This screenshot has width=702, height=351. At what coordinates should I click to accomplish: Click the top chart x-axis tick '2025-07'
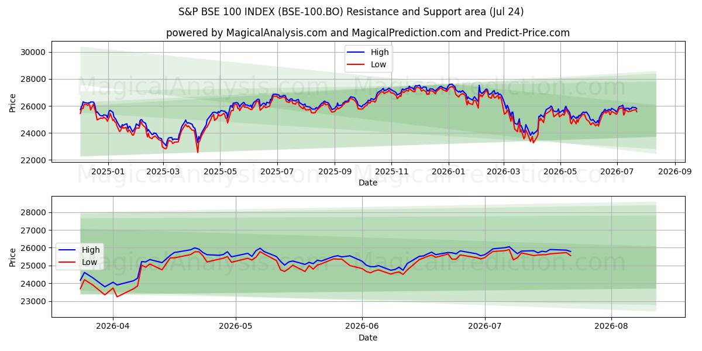[277, 172]
